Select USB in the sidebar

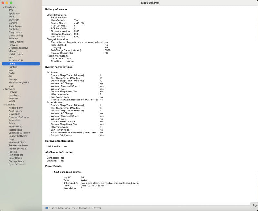[11, 86]
